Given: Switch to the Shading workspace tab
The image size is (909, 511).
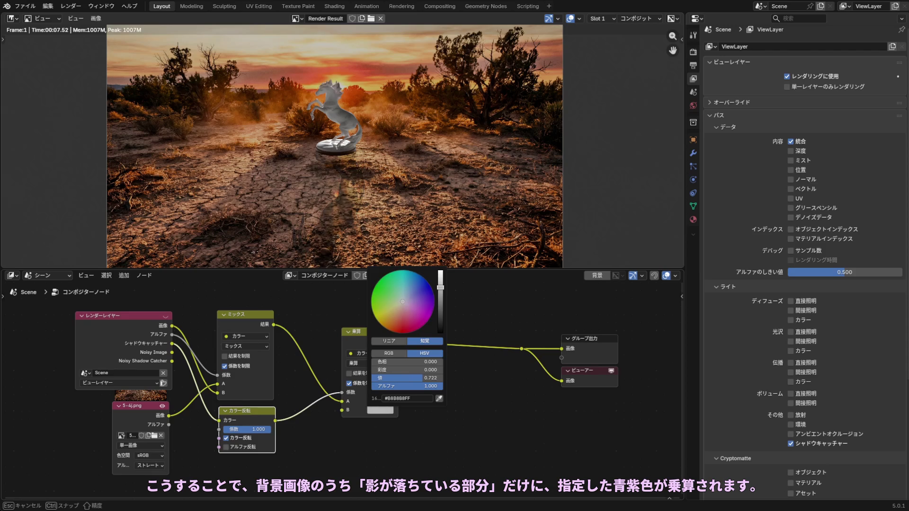Looking at the screenshot, I should 334,6.
